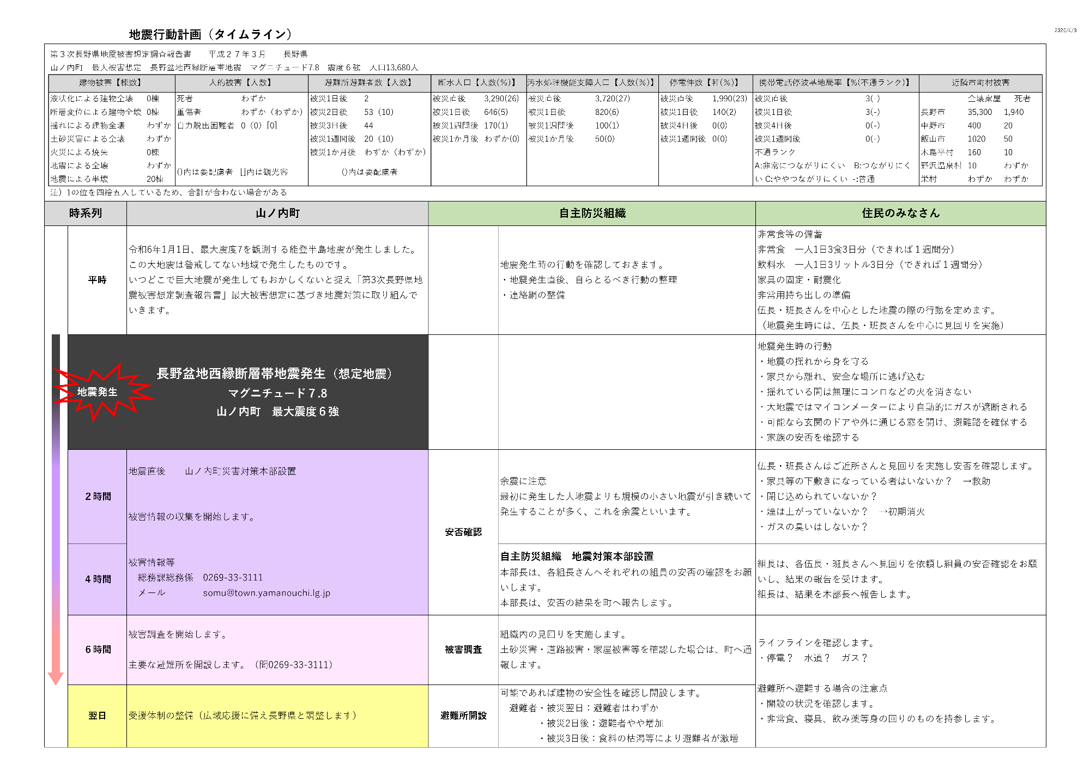Click the yellow 翌日 timeline cell
The height and width of the screenshot is (770, 1090).
97,716
